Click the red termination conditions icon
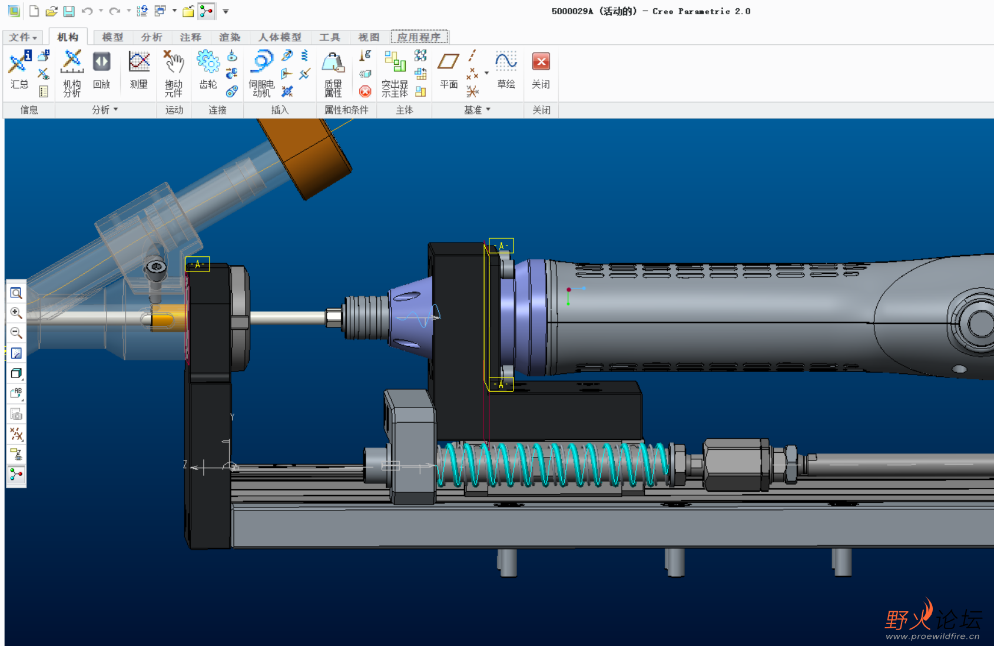The height and width of the screenshot is (646, 994). (365, 91)
